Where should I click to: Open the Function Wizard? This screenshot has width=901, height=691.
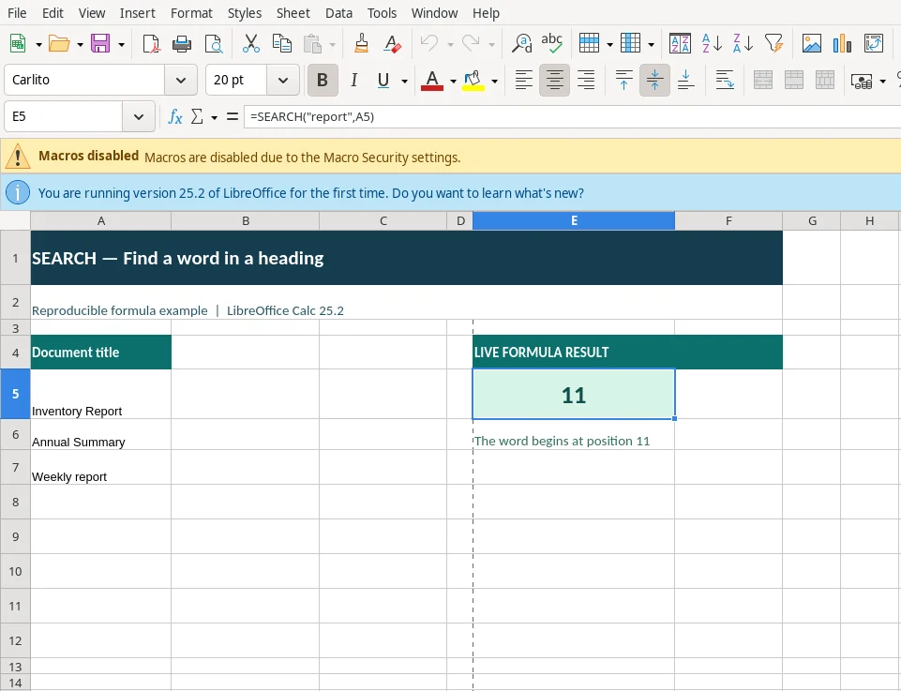[x=174, y=116]
